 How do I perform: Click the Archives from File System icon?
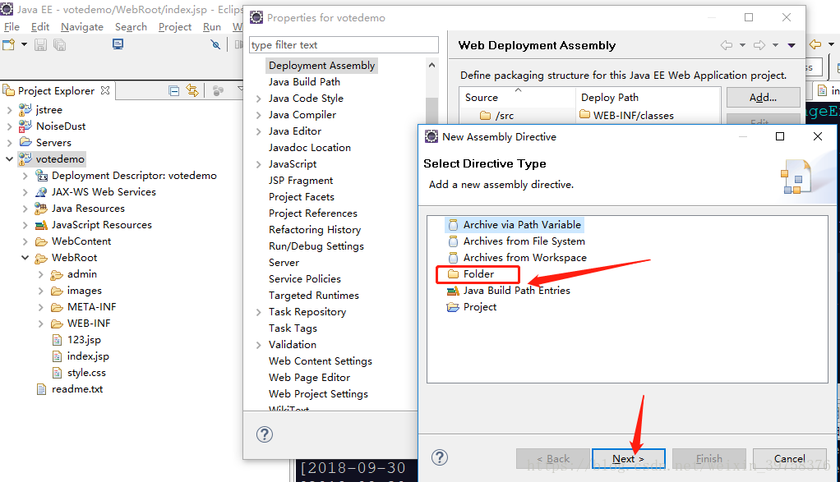(453, 241)
